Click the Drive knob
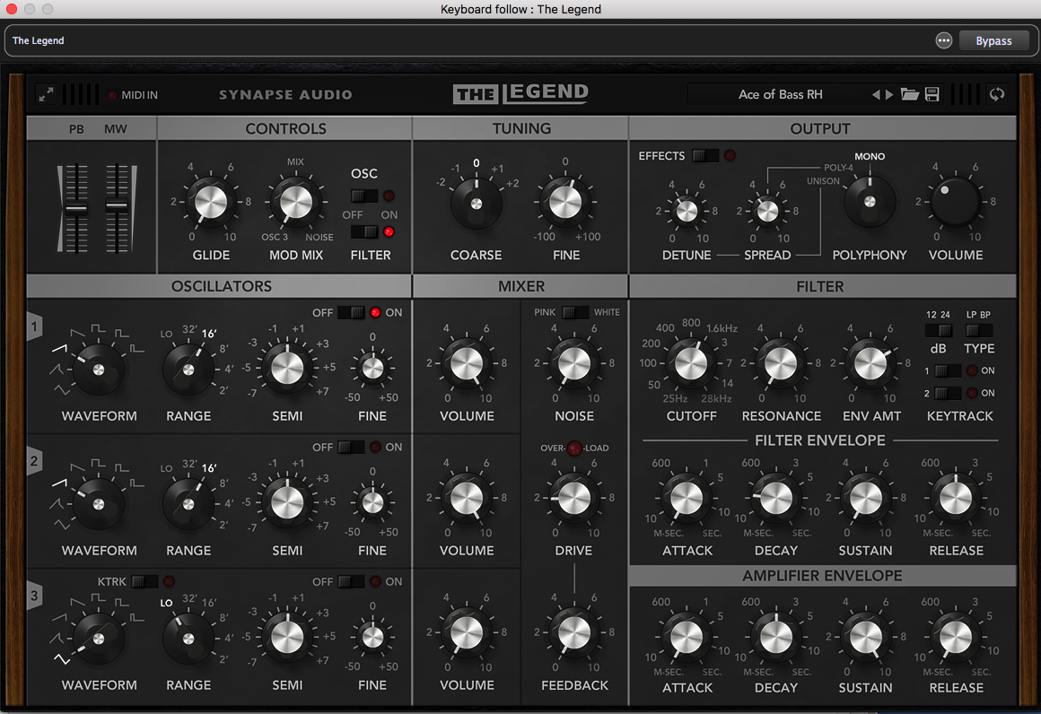Screen dimensions: 1041x714 [574, 499]
